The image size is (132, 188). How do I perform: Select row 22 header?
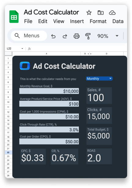click(x=8, y=152)
